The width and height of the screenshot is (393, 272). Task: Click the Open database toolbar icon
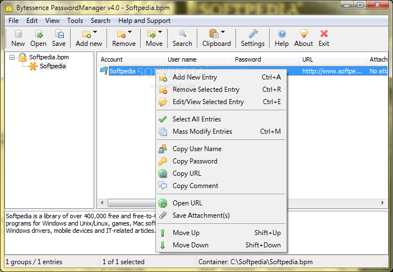[x=39, y=34]
